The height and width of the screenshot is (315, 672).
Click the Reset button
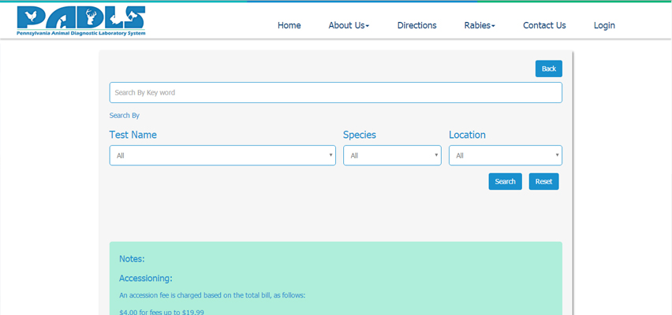tap(544, 181)
